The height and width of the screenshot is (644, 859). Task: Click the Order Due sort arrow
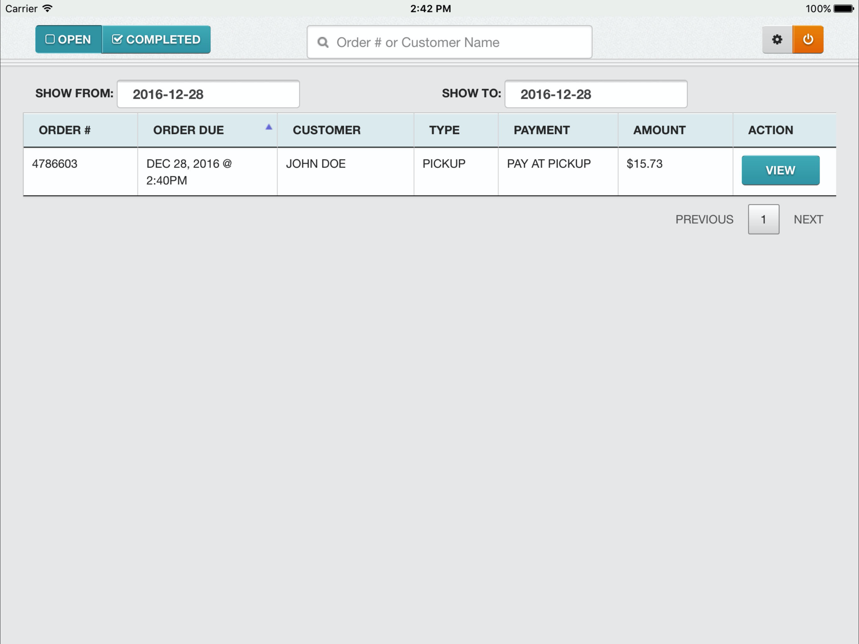(x=269, y=127)
